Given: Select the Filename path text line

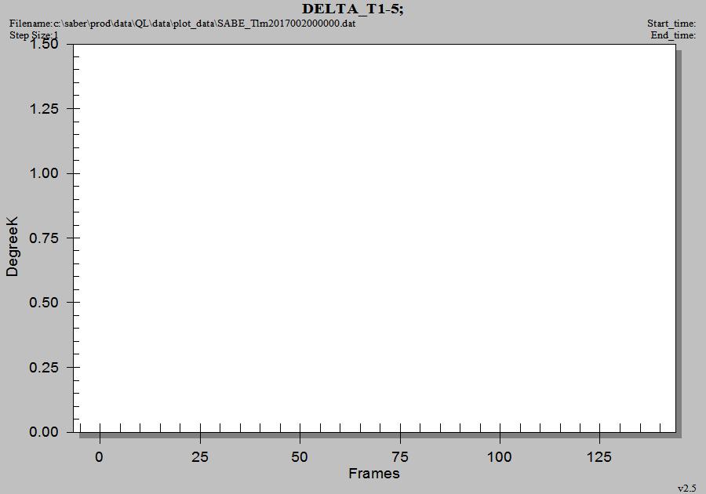Looking at the screenshot, I should pos(182,24).
